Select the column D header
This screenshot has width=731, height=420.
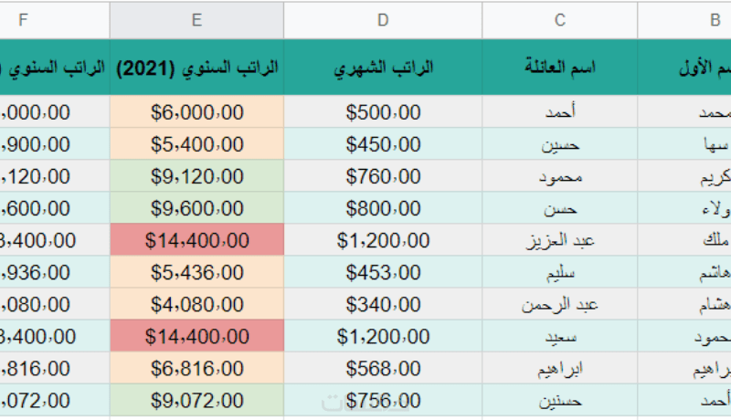pos(383,19)
